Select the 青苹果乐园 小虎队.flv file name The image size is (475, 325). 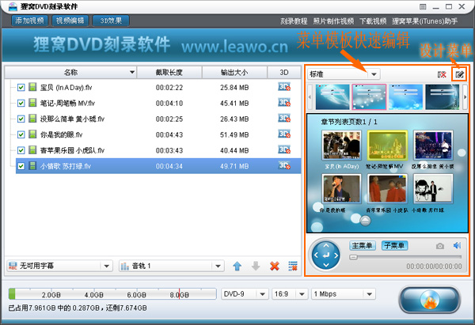[72, 150]
